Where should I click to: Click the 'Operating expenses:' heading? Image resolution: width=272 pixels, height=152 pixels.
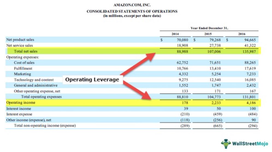pos(23,57)
